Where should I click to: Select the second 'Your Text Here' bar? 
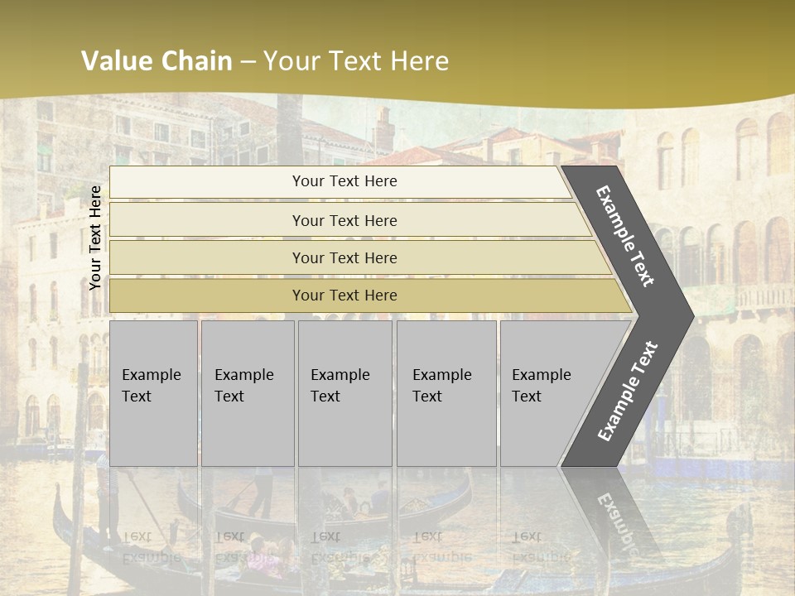click(349, 220)
